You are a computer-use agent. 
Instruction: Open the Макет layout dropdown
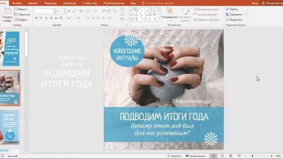pyautogui.click(x=21, y=9)
